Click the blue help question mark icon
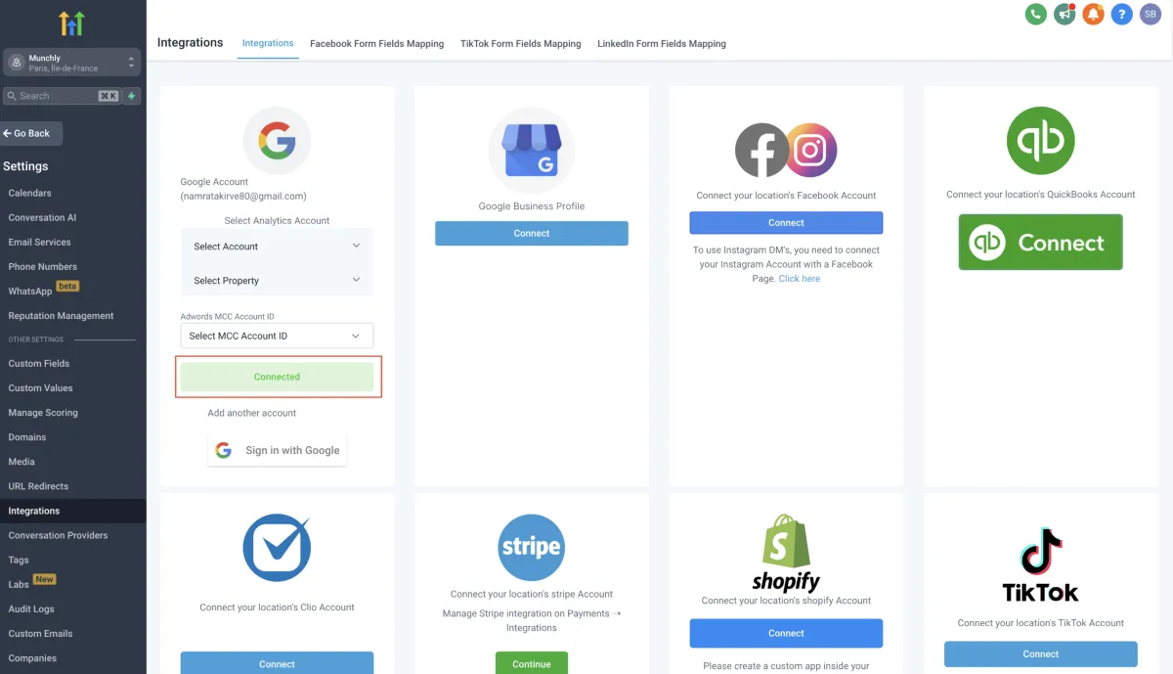The width and height of the screenshot is (1173, 674). pyautogui.click(x=1122, y=14)
